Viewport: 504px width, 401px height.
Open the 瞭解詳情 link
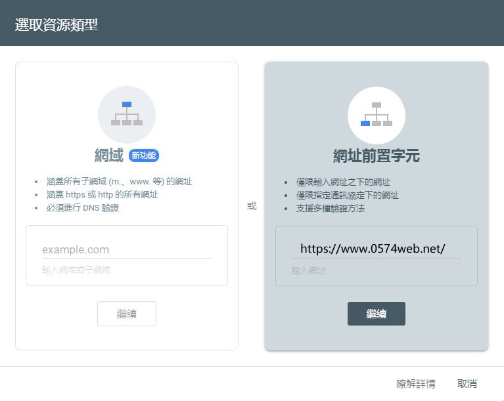click(x=415, y=384)
